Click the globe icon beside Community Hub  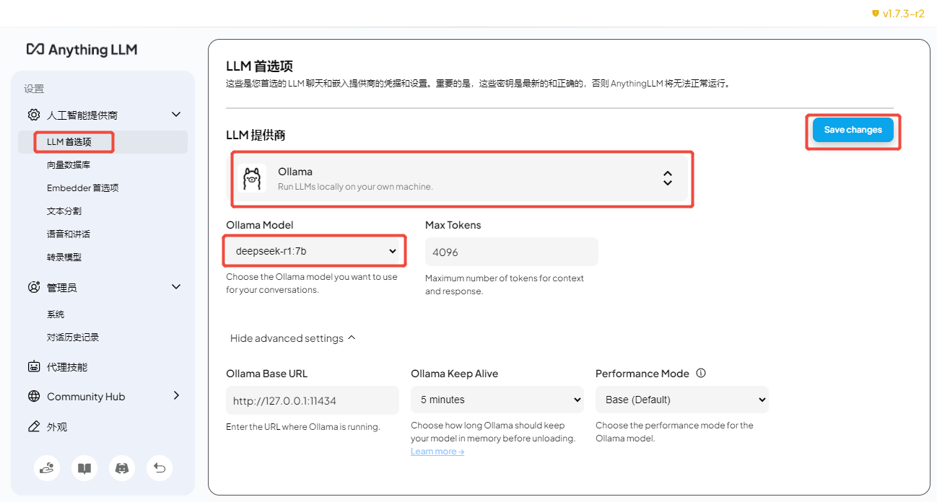(x=34, y=396)
